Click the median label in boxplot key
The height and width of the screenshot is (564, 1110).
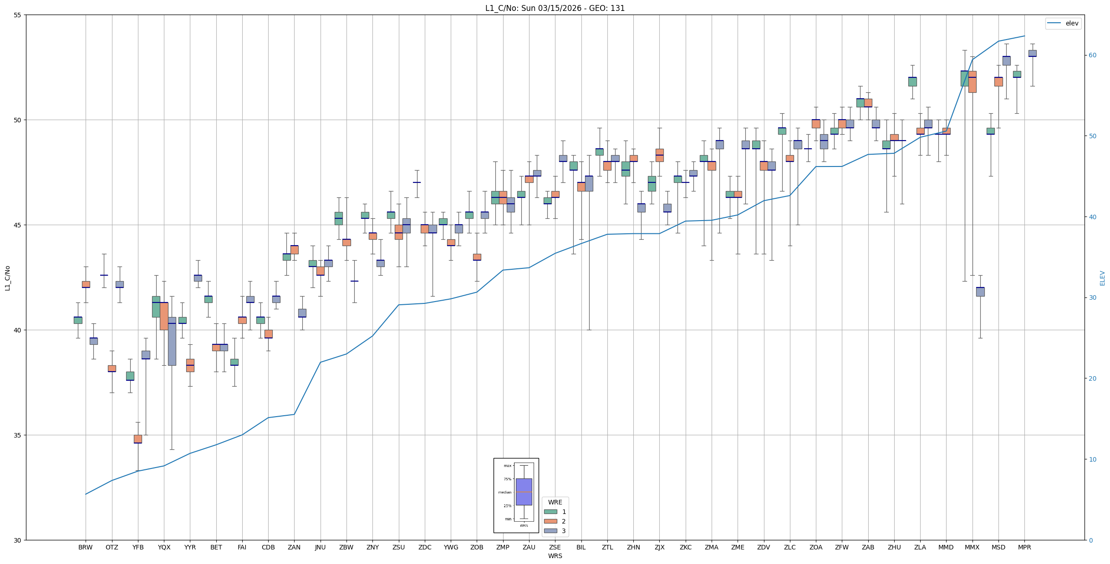click(504, 492)
